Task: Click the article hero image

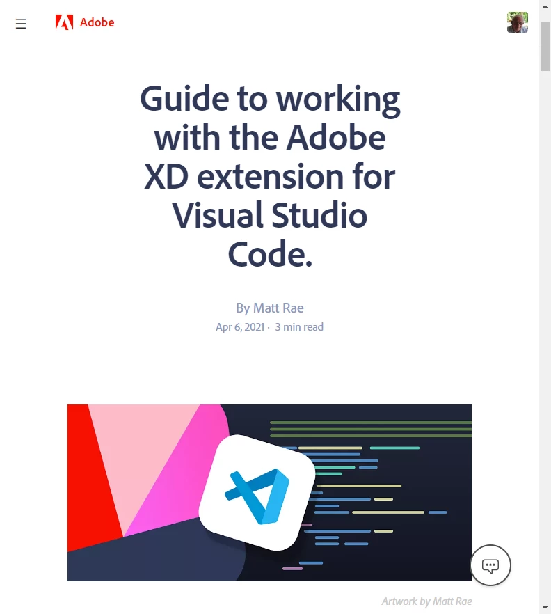Action: click(269, 493)
